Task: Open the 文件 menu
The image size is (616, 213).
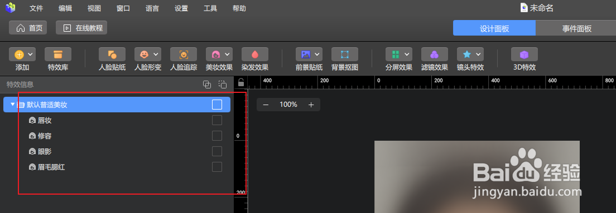Action: (x=36, y=8)
